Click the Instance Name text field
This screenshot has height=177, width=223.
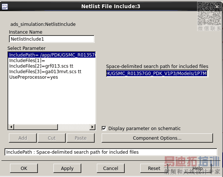pyautogui.click(x=52, y=39)
